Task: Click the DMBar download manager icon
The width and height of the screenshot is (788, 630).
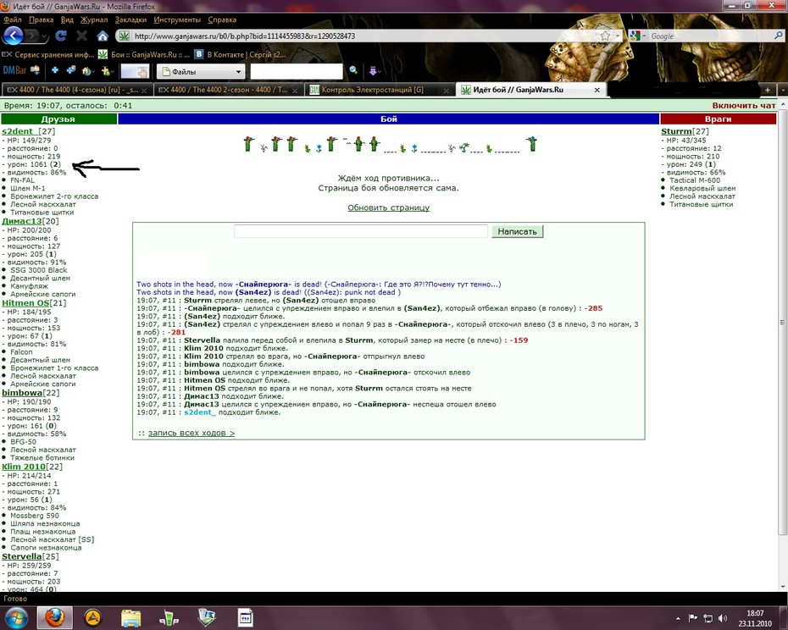Action: (x=36, y=71)
